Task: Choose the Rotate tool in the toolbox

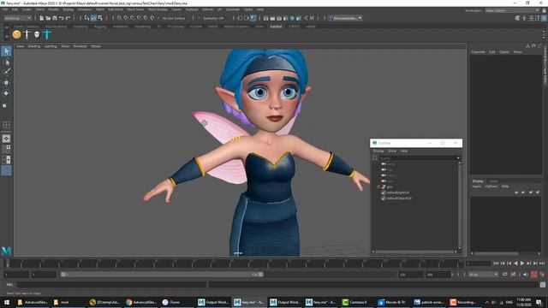Action: (6, 93)
